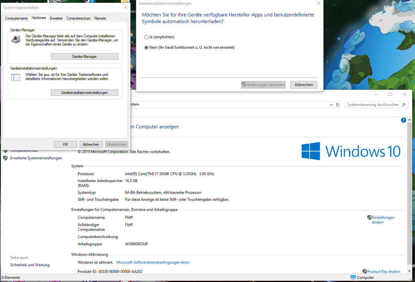Close the System control panel window

pos(405,94)
